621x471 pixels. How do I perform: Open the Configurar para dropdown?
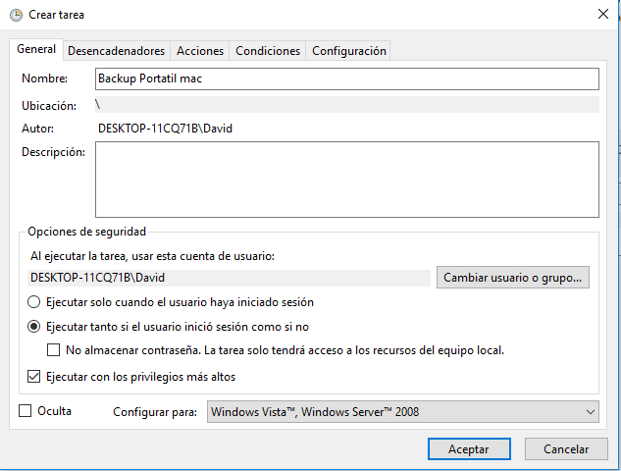[x=403, y=412]
